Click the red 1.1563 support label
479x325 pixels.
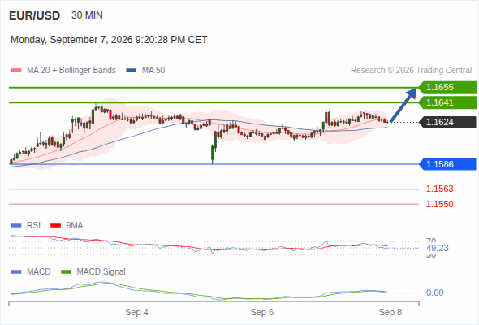439,188
